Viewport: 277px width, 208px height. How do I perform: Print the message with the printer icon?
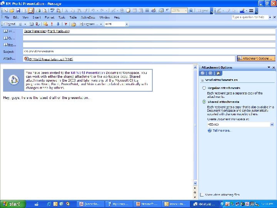[38, 11]
